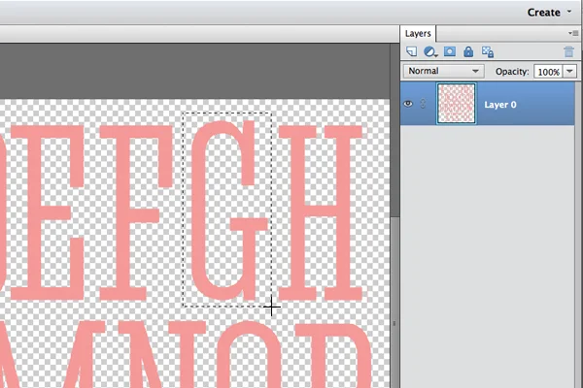Viewport: 583px width, 388px height.
Task: Create a new layer with the page icon
Action: coord(411,51)
